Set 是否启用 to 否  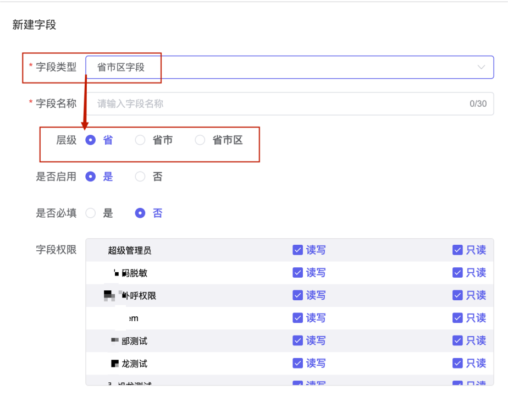tap(141, 177)
